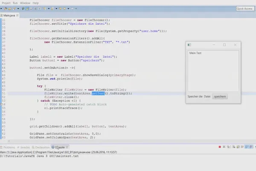Close the JavaFX application window
This screenshot has height=171, width=256.
235,44
